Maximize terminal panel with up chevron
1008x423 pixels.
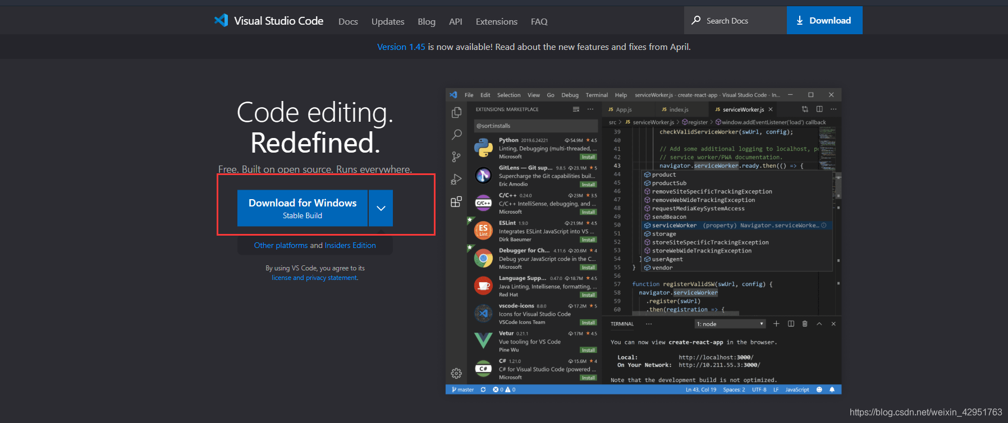819,324
